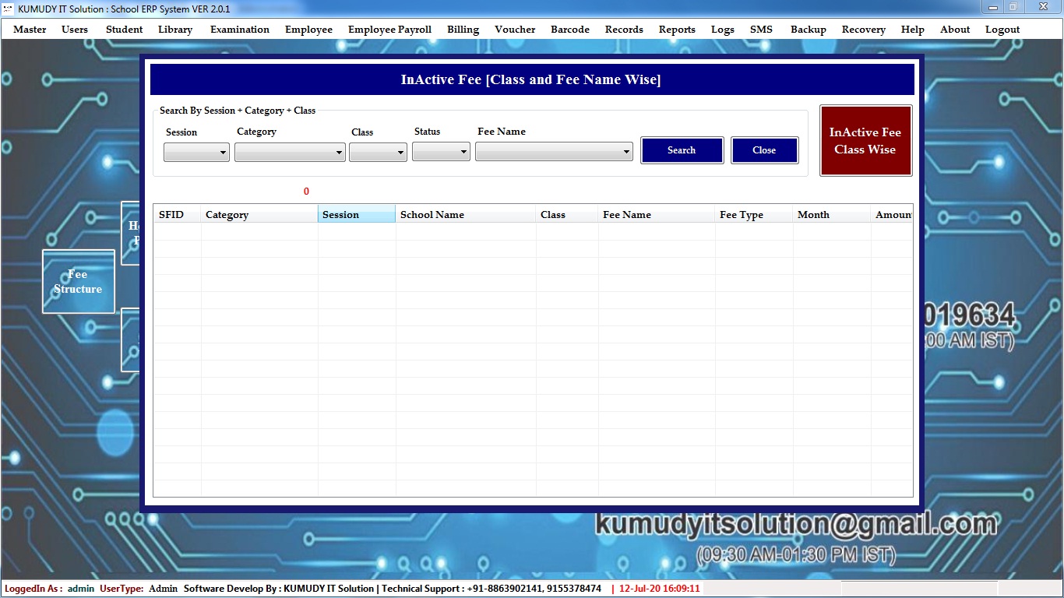Open the Fee Name dropdown
Screen dimensions: 1064x598
click(x=554, y=153)
